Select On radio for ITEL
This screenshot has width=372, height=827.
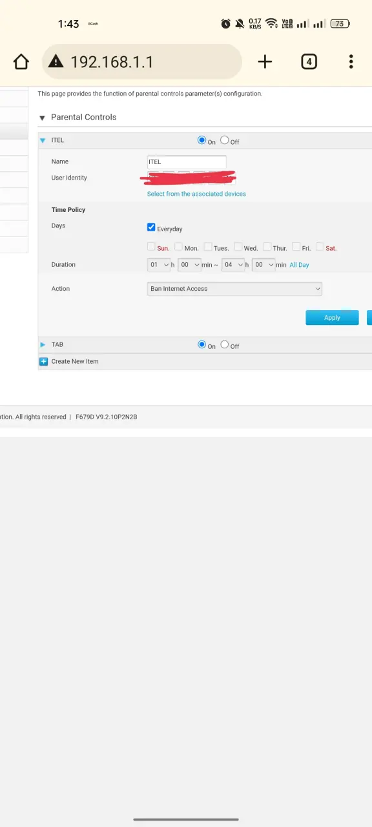click(202, 140)
